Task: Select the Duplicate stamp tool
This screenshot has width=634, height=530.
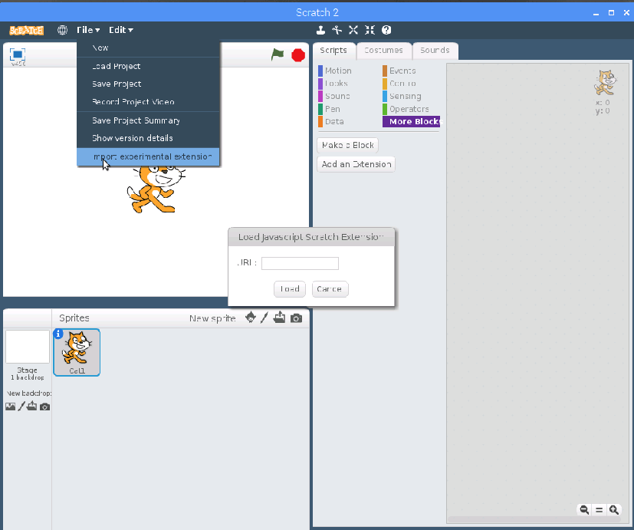Action: pos(320,30)
